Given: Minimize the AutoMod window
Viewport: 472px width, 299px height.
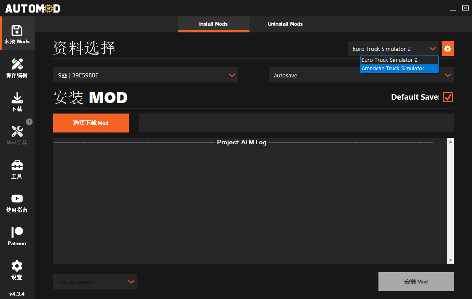Looking at the screenshot, I should point(453,8).
